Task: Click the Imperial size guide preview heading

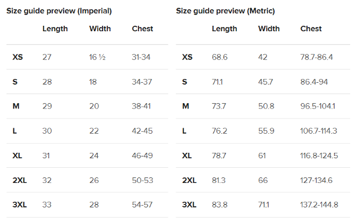Action: (x=59, y=11)
